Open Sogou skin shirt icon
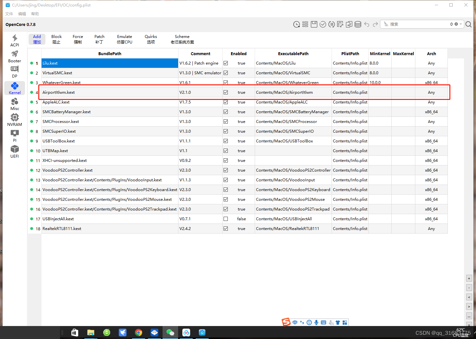This screenshot has height=339, width=476. [x=338, y=322]
